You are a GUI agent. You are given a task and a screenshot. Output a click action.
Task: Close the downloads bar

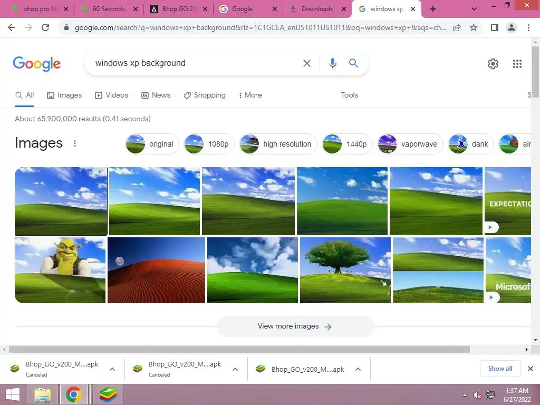point(531,369)
